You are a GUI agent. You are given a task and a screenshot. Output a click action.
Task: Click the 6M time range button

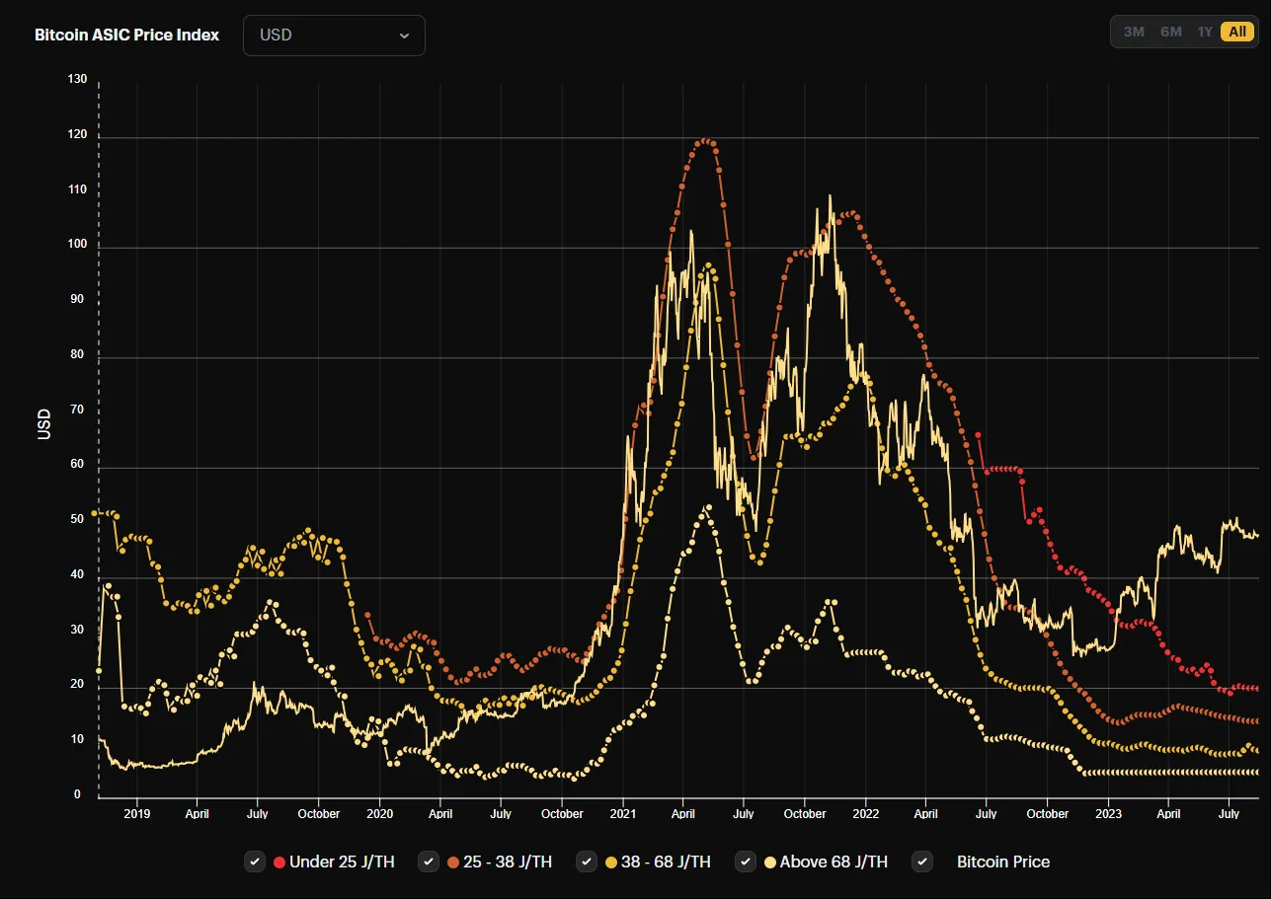(1169, 31)
